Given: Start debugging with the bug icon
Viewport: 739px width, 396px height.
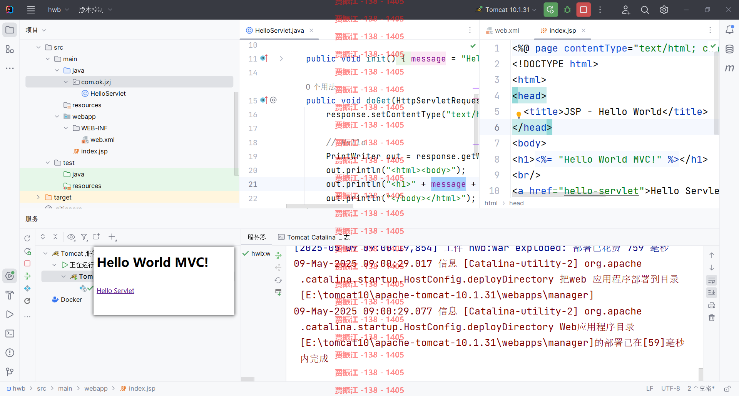Looking at the screenshot, I should point(567,10).
